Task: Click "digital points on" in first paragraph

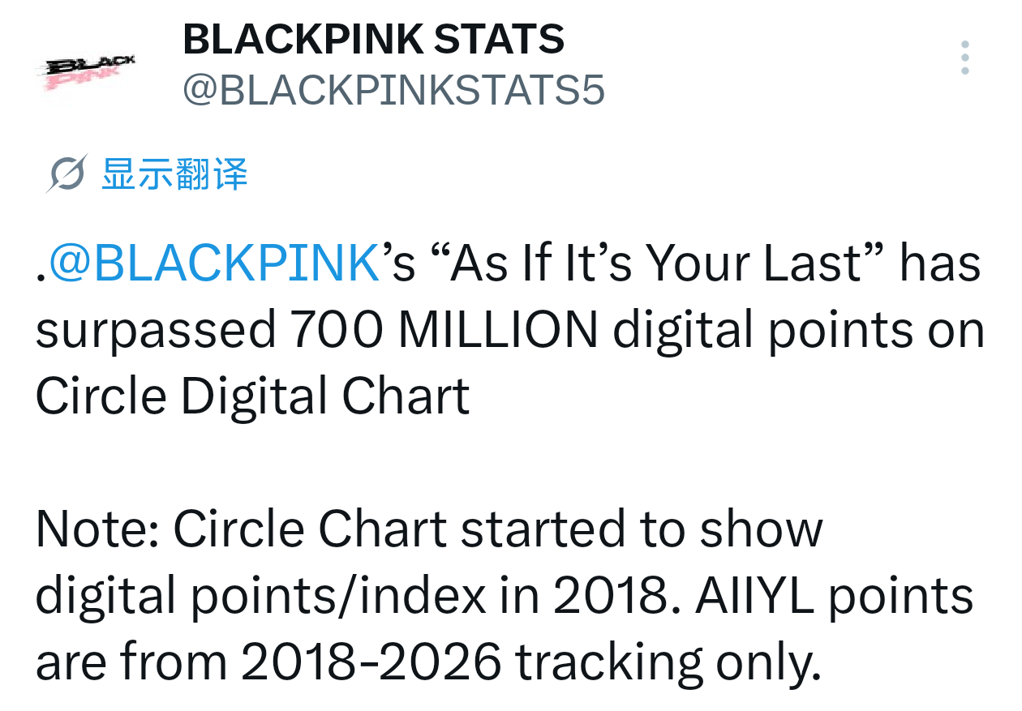Action: pos(799,332)
